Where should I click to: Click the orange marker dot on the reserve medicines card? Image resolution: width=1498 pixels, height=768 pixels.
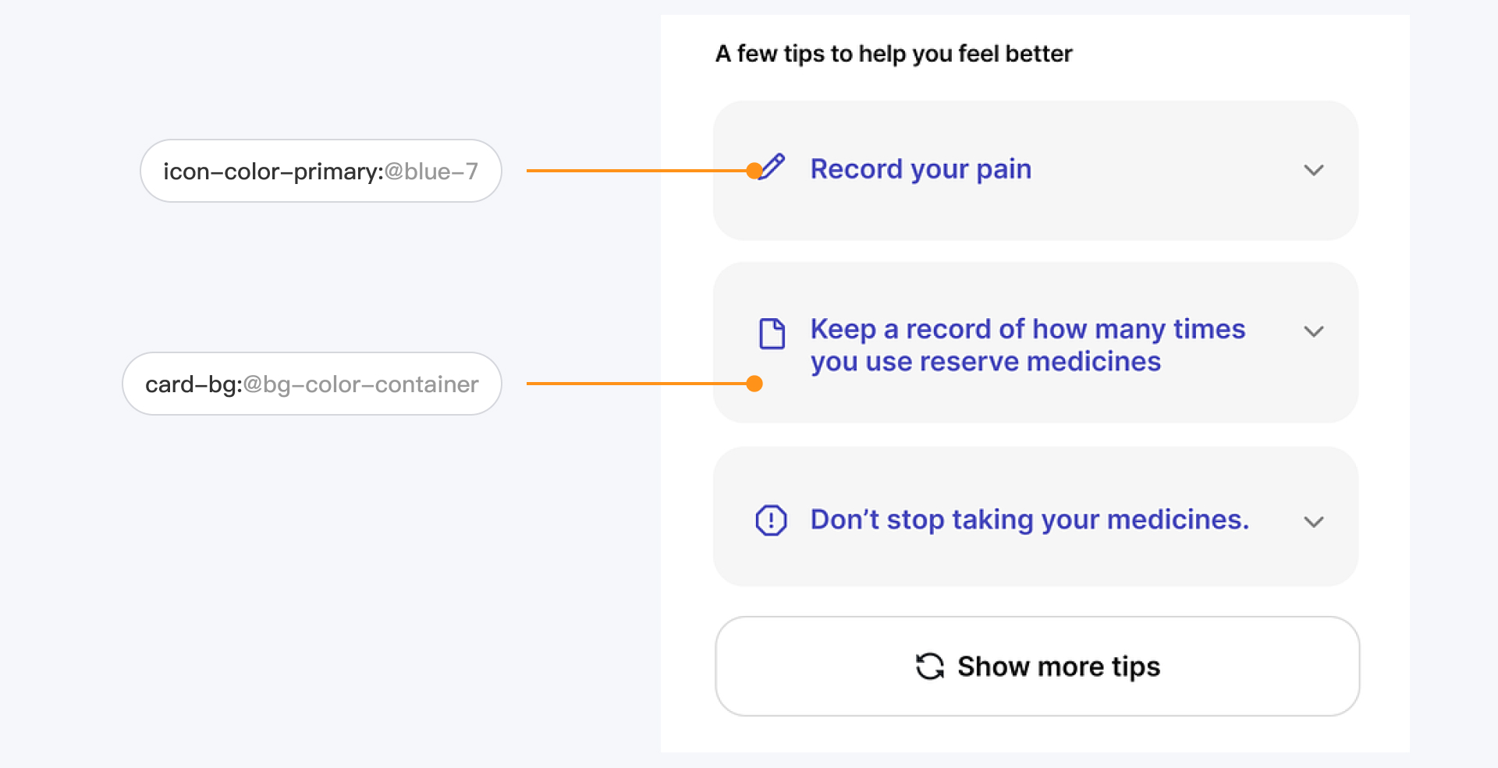(x=754, y=384)
